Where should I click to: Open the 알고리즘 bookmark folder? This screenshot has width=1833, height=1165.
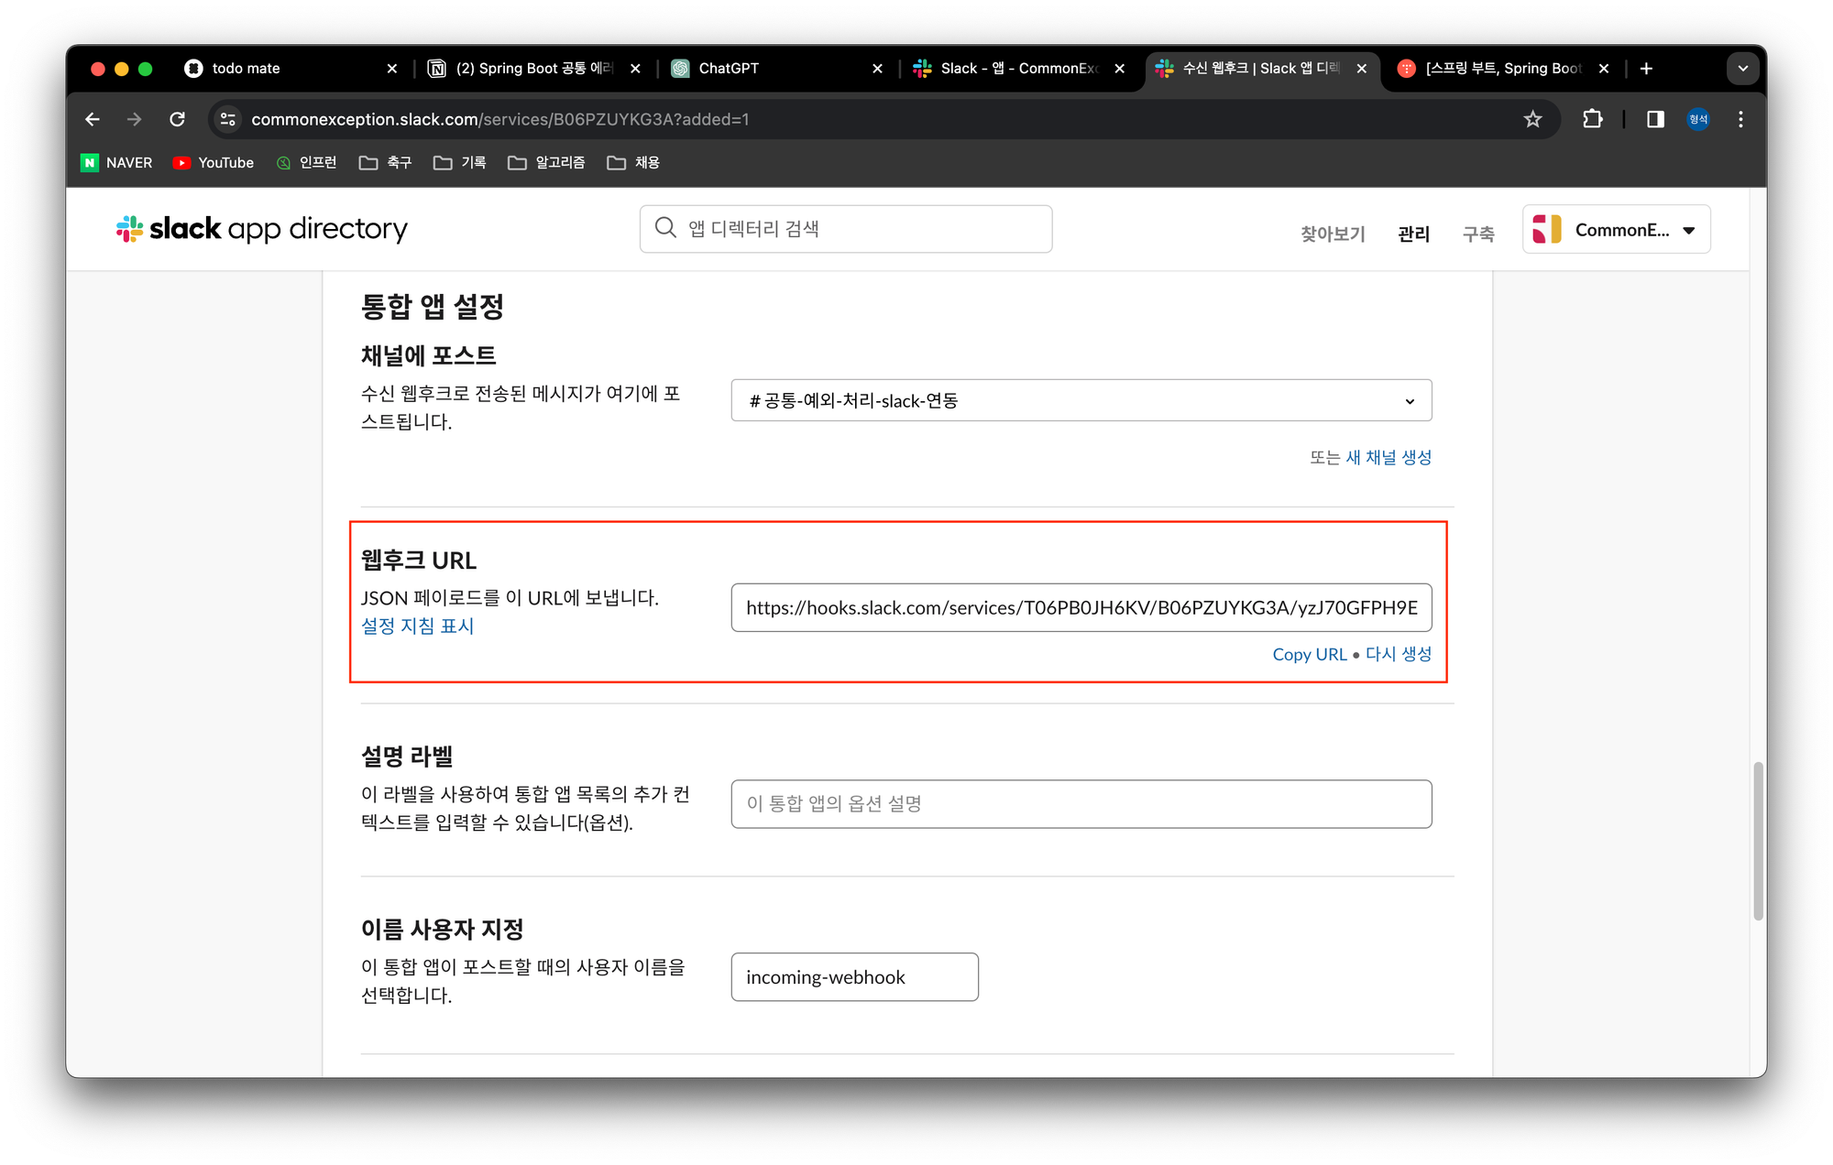pyautogui.click(x=547, y=163)
